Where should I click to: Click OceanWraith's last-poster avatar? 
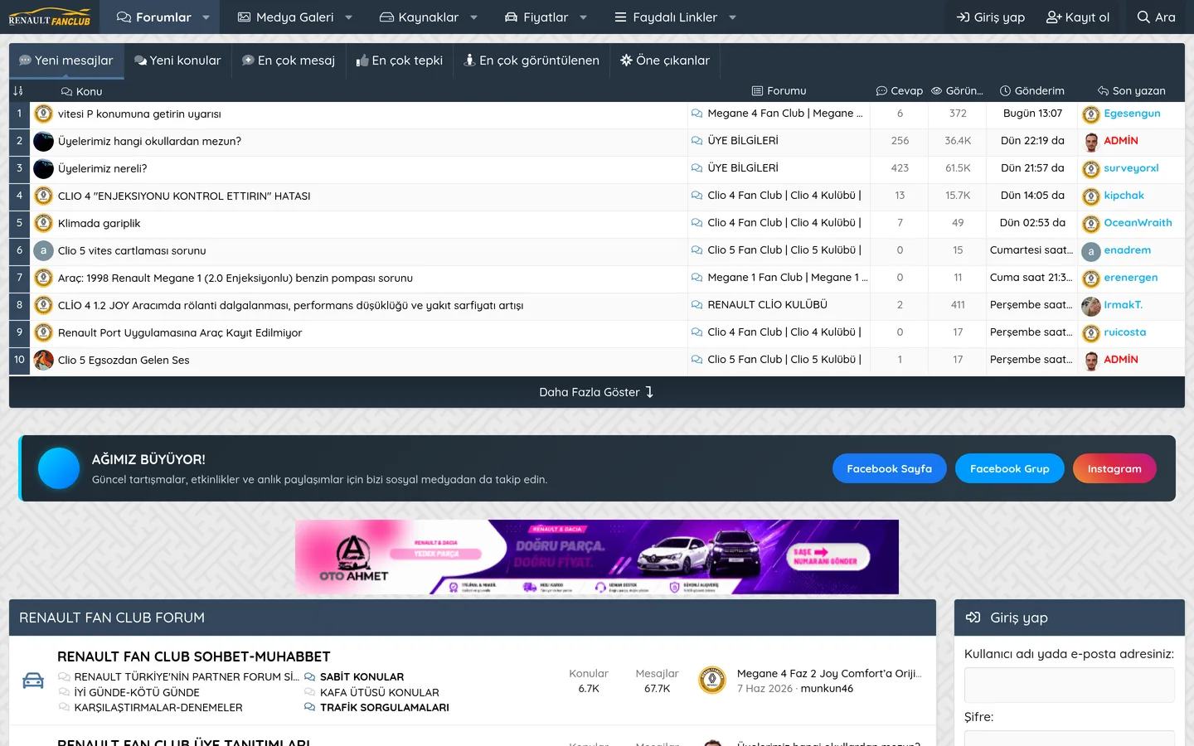(x=1091, y=224)
